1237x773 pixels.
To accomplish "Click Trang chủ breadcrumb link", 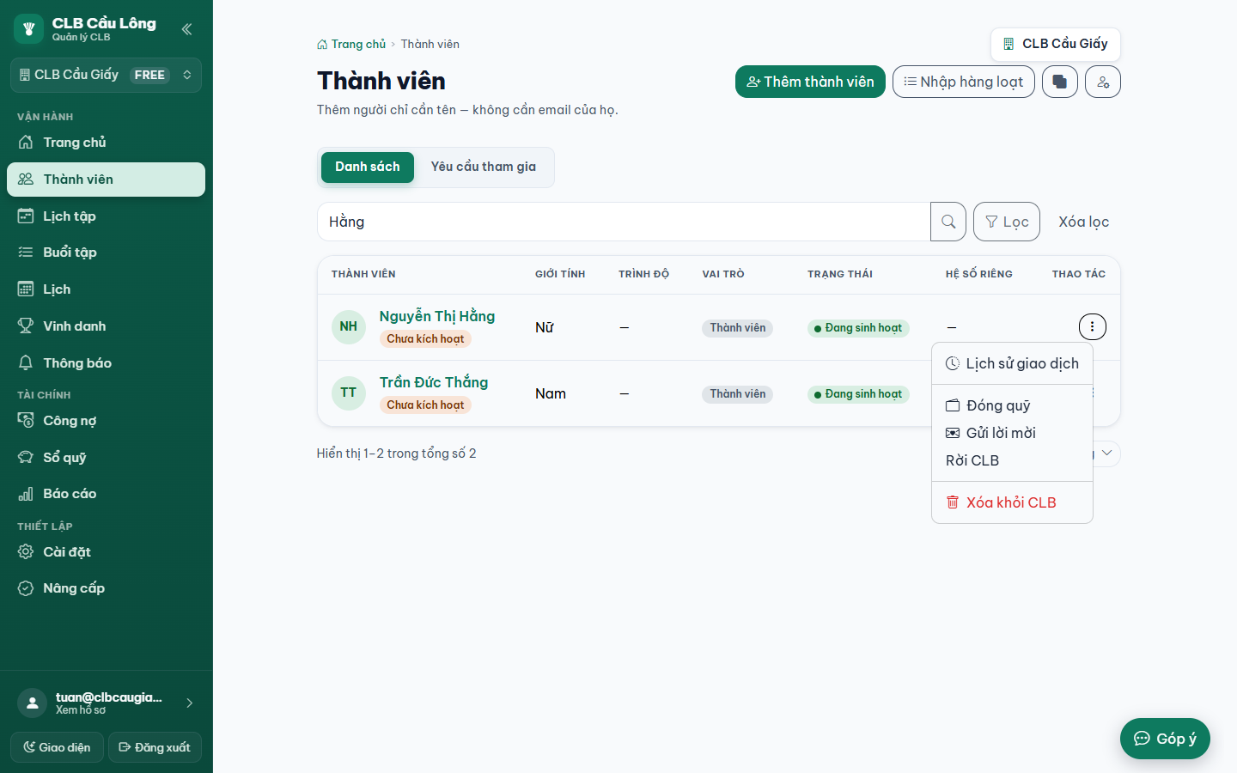I will [x=351, y=44].
